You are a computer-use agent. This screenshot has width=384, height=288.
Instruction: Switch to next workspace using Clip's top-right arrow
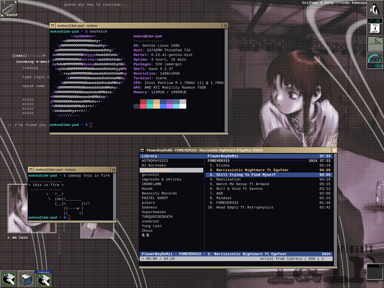(x=15, y=2)
